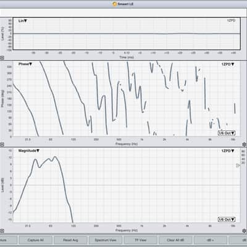The image size is (247, 247).
Task: Click the circular toggle icon below the Phase plot
Action: (2, 144)
